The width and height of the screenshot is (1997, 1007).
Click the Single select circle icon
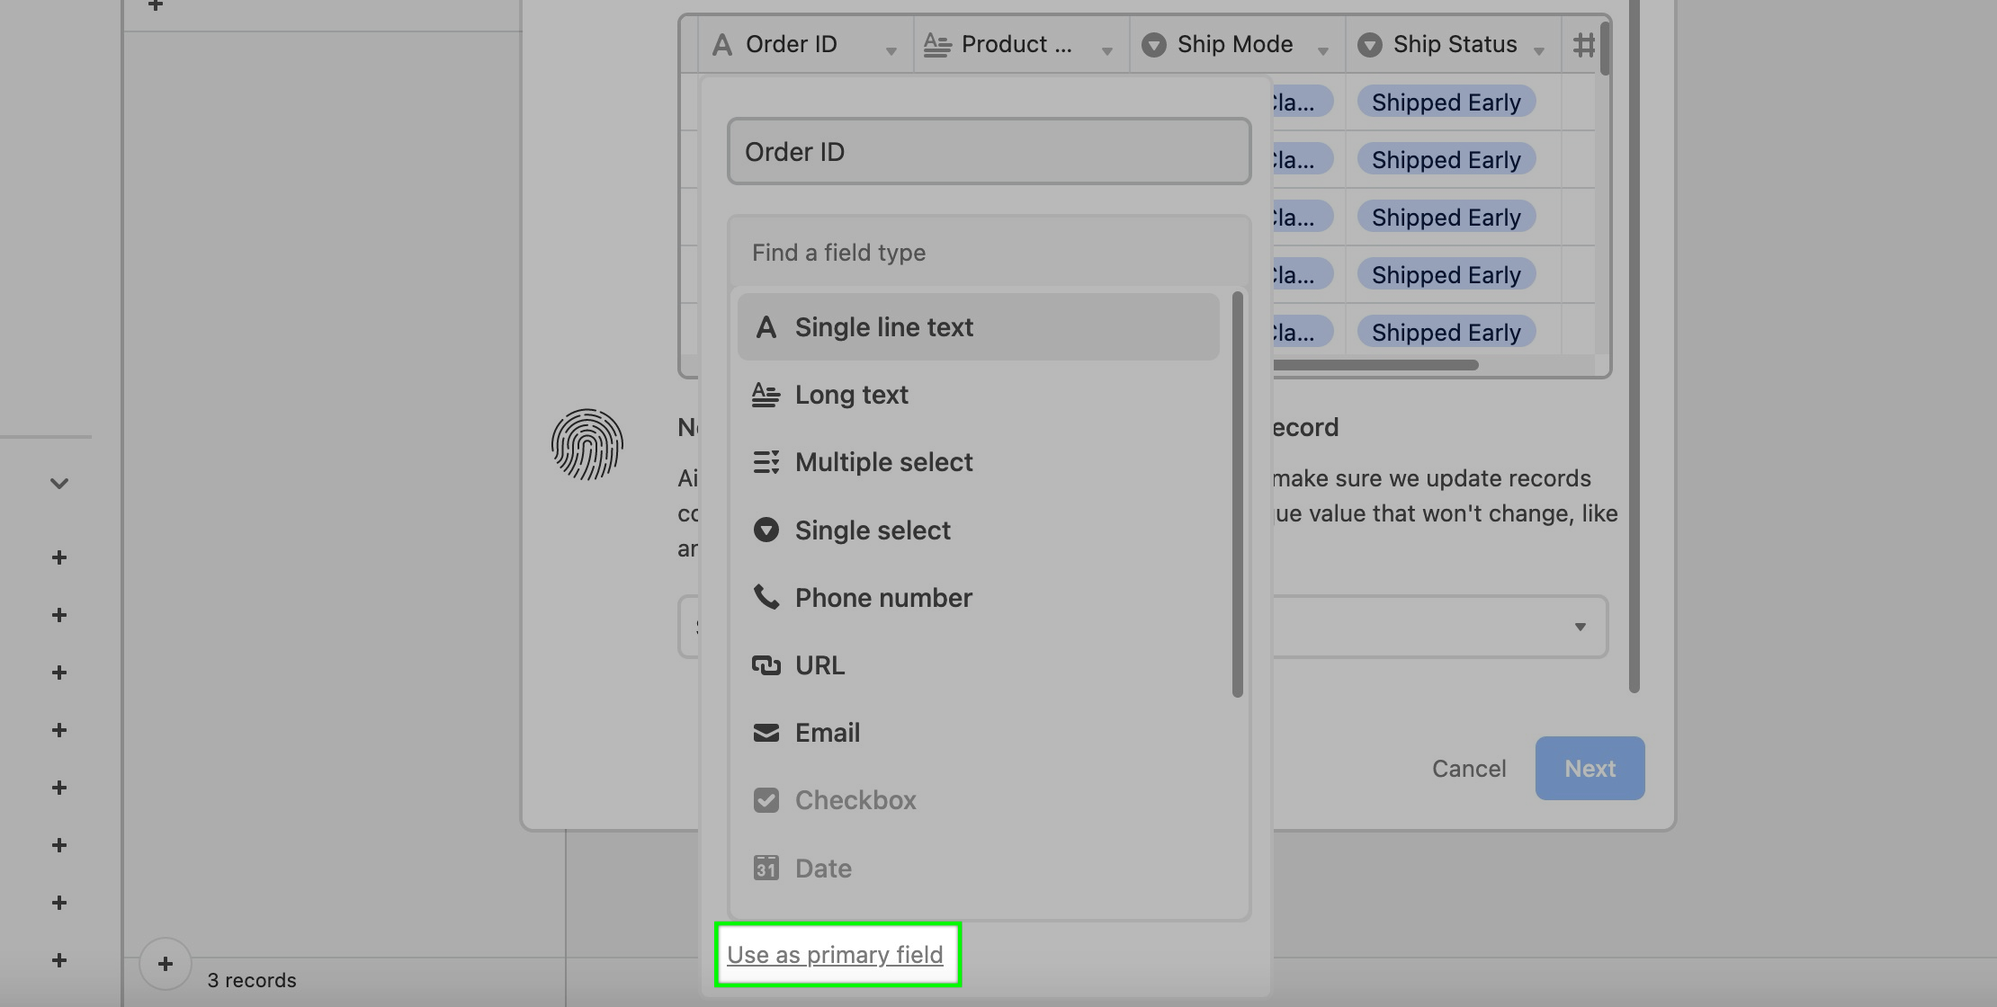tap(766, 530)
